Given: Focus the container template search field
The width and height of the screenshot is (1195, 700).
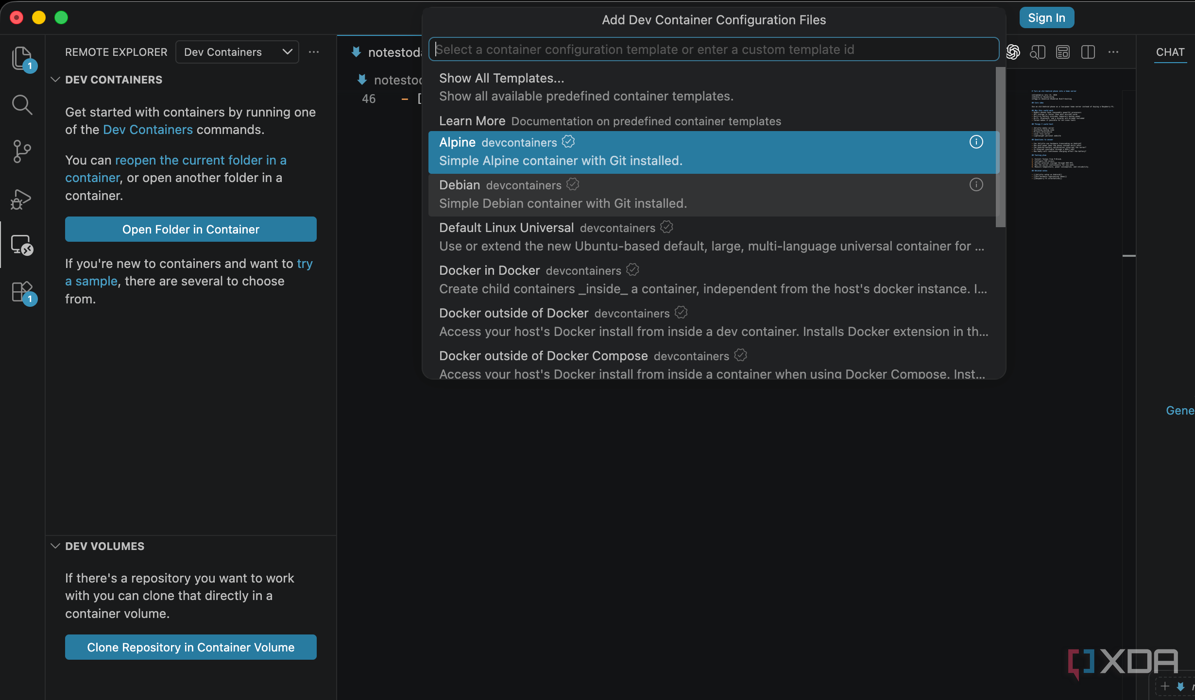Looking at the screenshot, I should coord(714,50).
